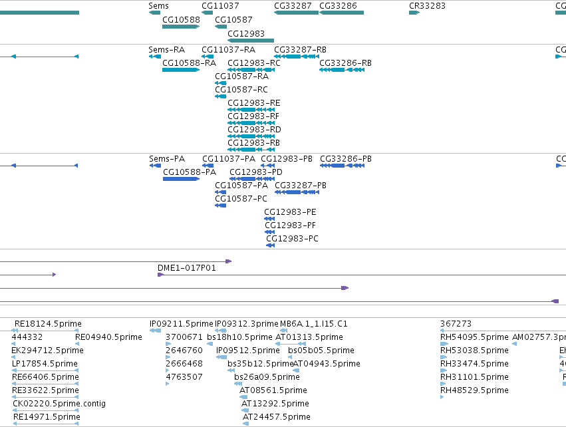This screenshot has width=566, height=427.
Task: Click the CG12983-PF protein label
Action: pos(291,225)
